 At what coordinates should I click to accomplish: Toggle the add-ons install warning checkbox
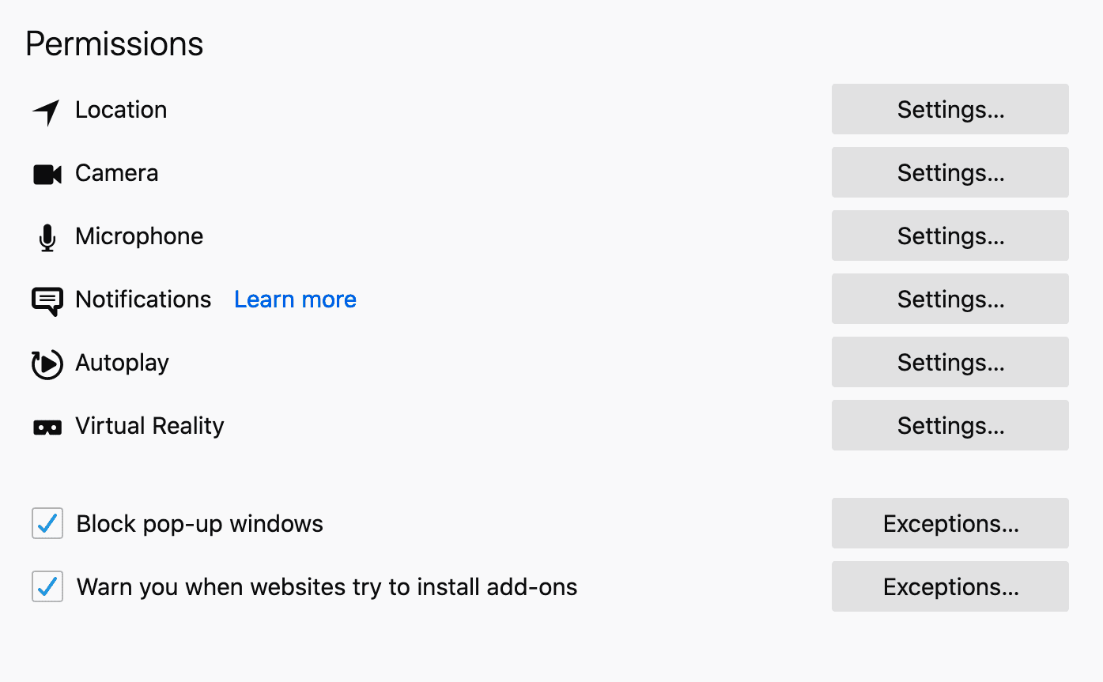[47, 586]
